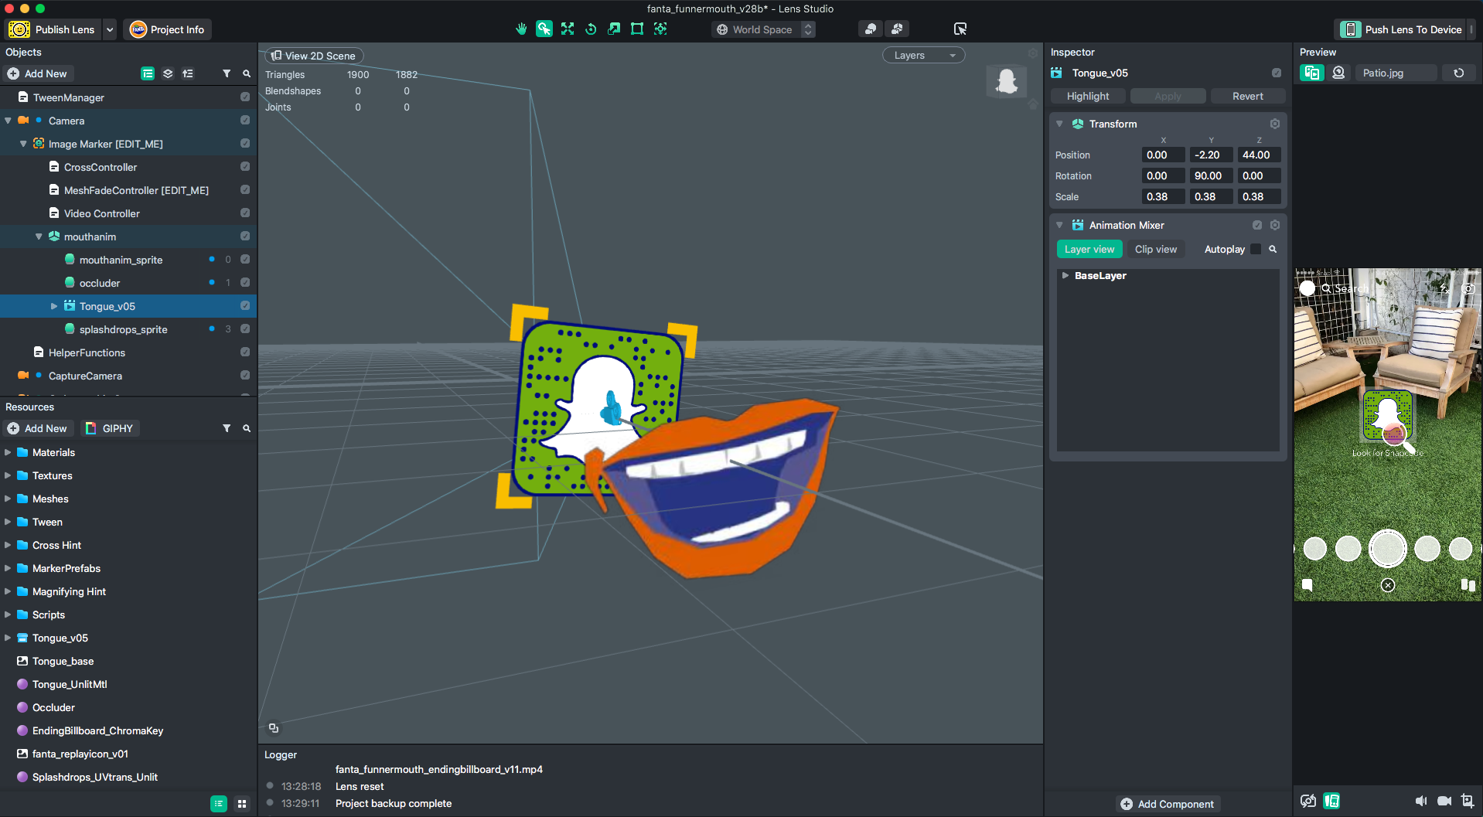Expand the BaseLayer in Animation Mixer
Viewport: 1483px width, 817px height.
tap(1065, 275)
